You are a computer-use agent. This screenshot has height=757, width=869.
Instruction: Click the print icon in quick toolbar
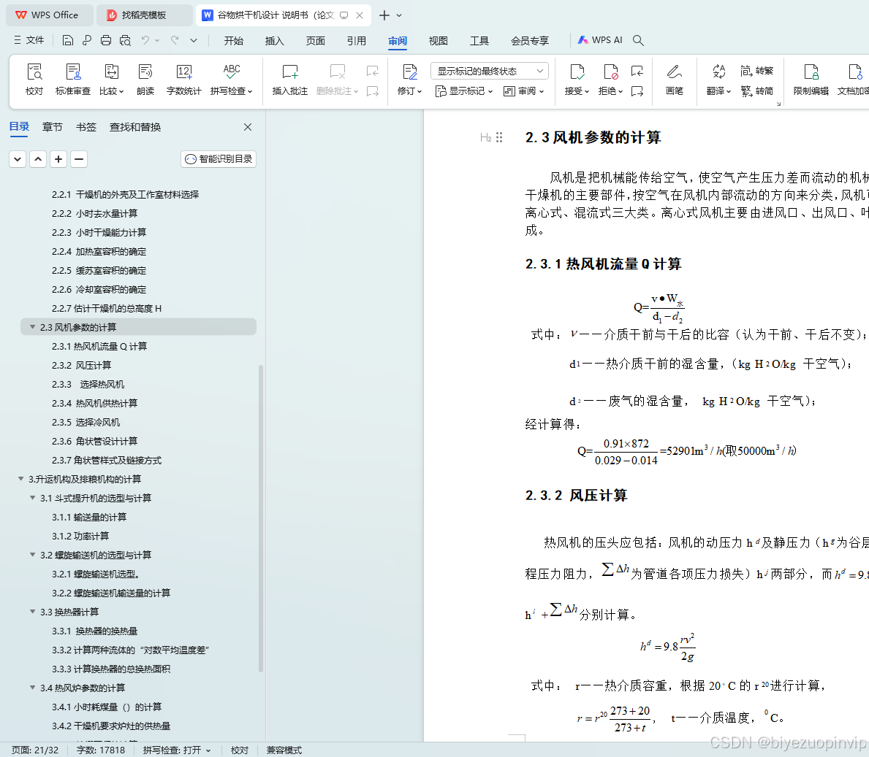(x=106, y=40)
